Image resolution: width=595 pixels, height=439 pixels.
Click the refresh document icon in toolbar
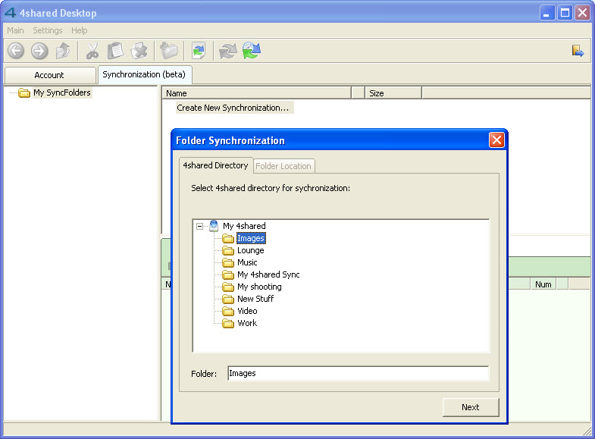coord(199,51)
